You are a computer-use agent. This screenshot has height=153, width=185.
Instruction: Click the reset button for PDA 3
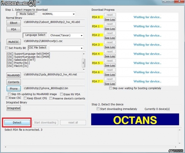point(110,42)
